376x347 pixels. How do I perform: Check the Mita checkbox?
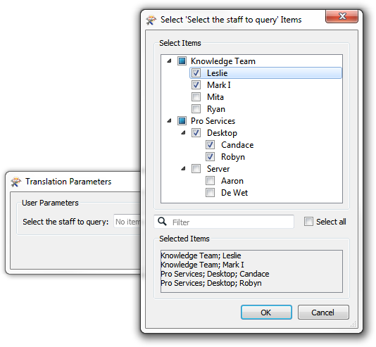[196, 97]
